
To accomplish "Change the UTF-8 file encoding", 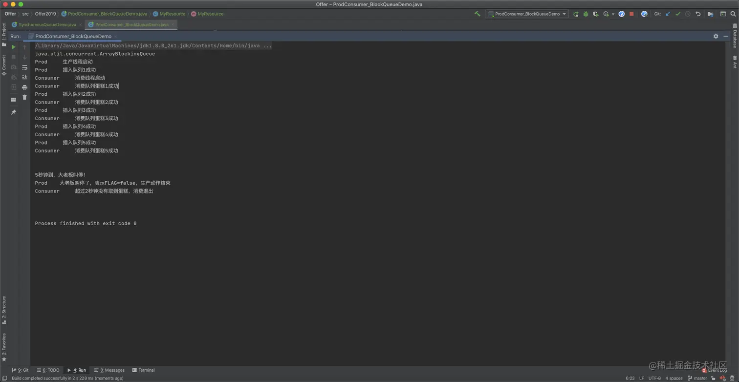I will pos(654,378).
